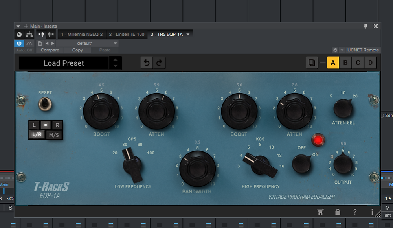Click the padlock lock icon

pos(338,212)
